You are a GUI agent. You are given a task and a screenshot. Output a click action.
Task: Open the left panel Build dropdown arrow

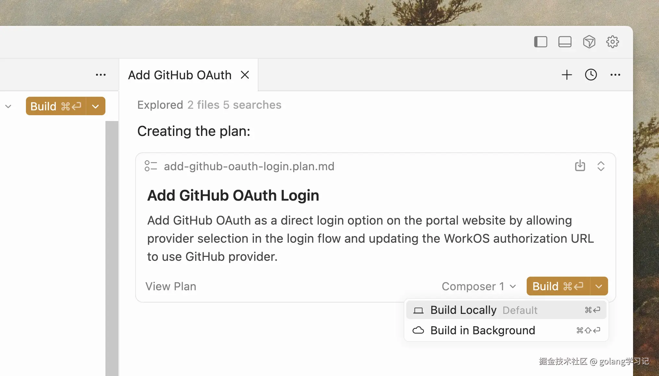95,106
